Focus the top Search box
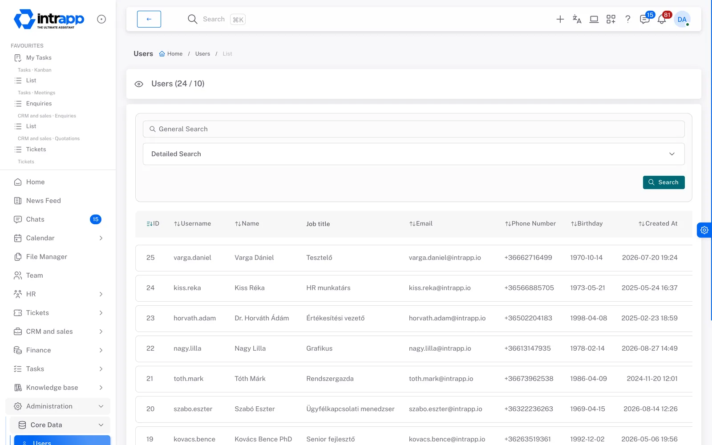 pos(217,19)
